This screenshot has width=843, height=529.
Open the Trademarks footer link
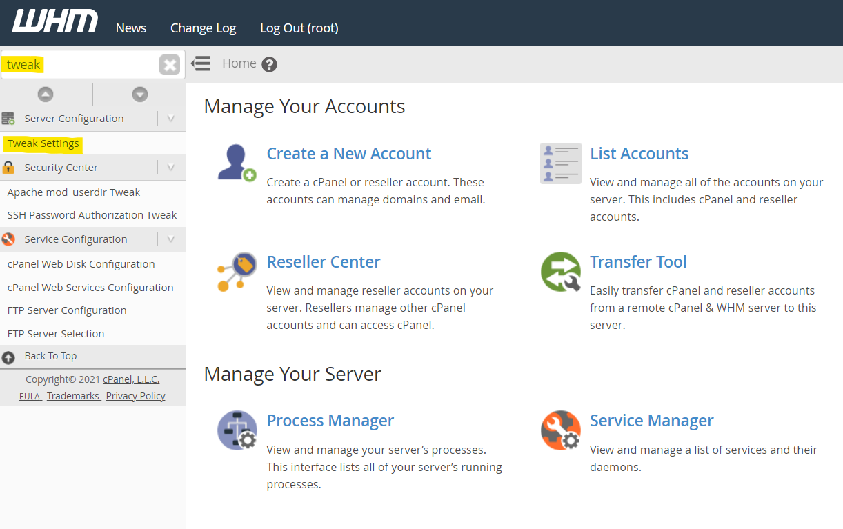coord(73,396)
